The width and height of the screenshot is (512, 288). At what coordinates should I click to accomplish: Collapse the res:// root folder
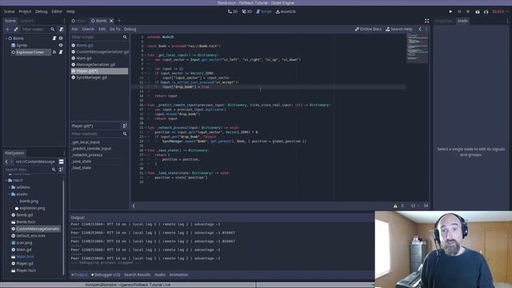6,180
